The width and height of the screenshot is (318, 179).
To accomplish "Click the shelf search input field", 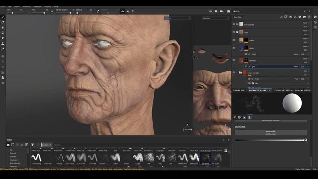I will point(138,145).
